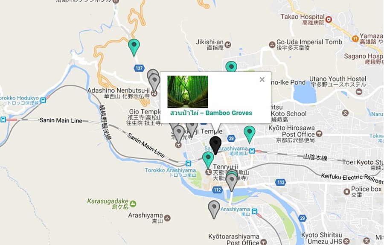Image resolution: width=384 pixels, height=245 pixels.
Task: Close the Bamboo Groves info popup
Action: point(262,79)
